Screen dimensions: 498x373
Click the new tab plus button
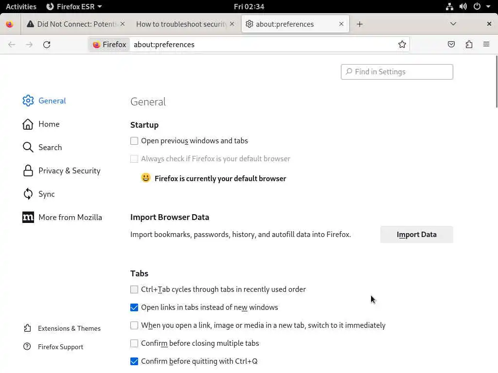coord(359,24)
